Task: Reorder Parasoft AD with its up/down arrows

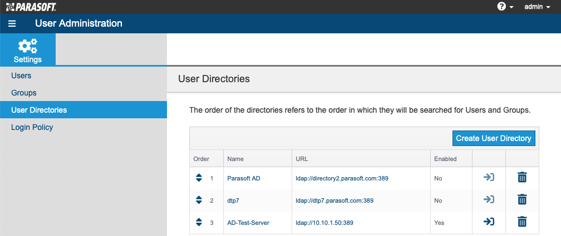Action: [x=199, y=178]
